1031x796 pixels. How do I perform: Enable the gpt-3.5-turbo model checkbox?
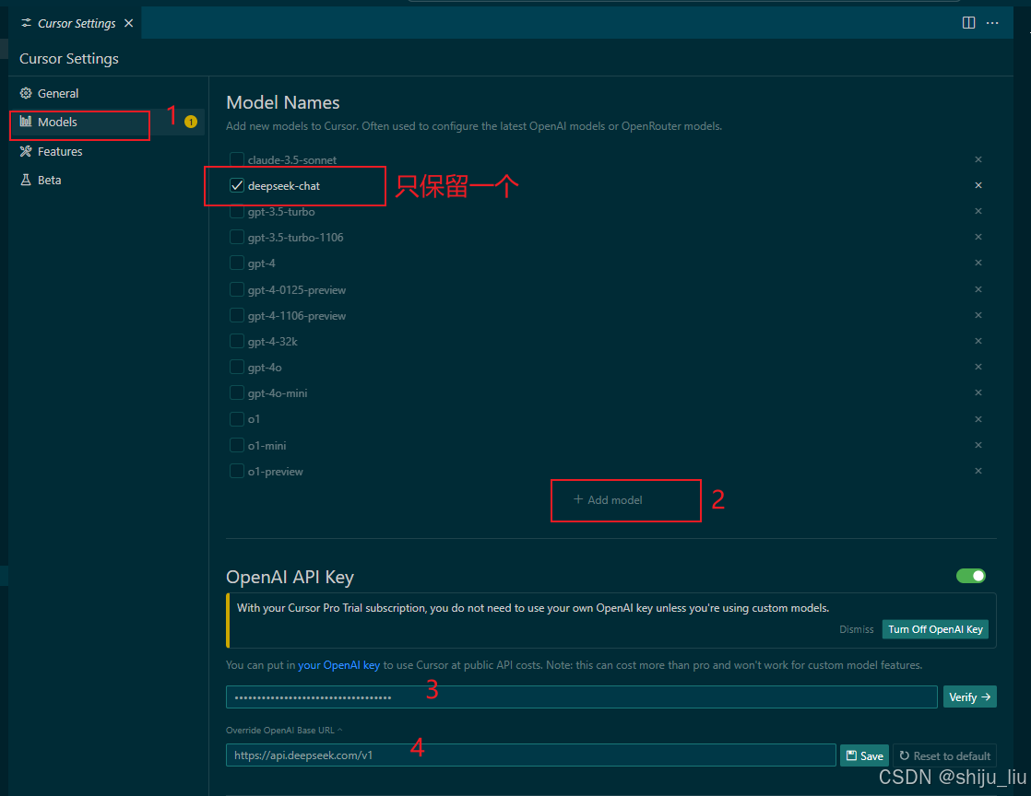coord(237,212)
